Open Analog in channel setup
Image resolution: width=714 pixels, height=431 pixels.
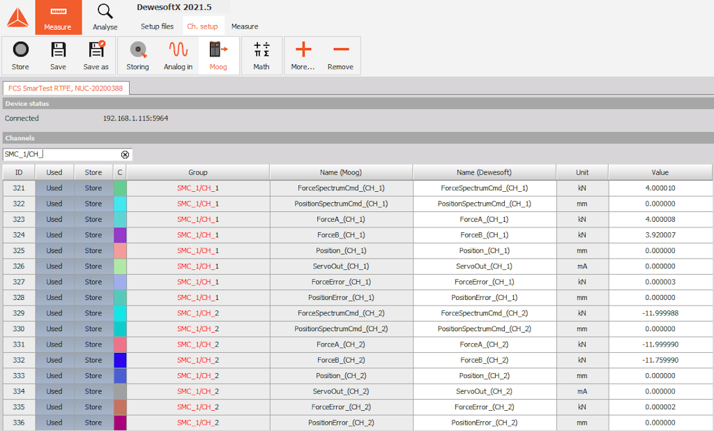coord(178,56)
